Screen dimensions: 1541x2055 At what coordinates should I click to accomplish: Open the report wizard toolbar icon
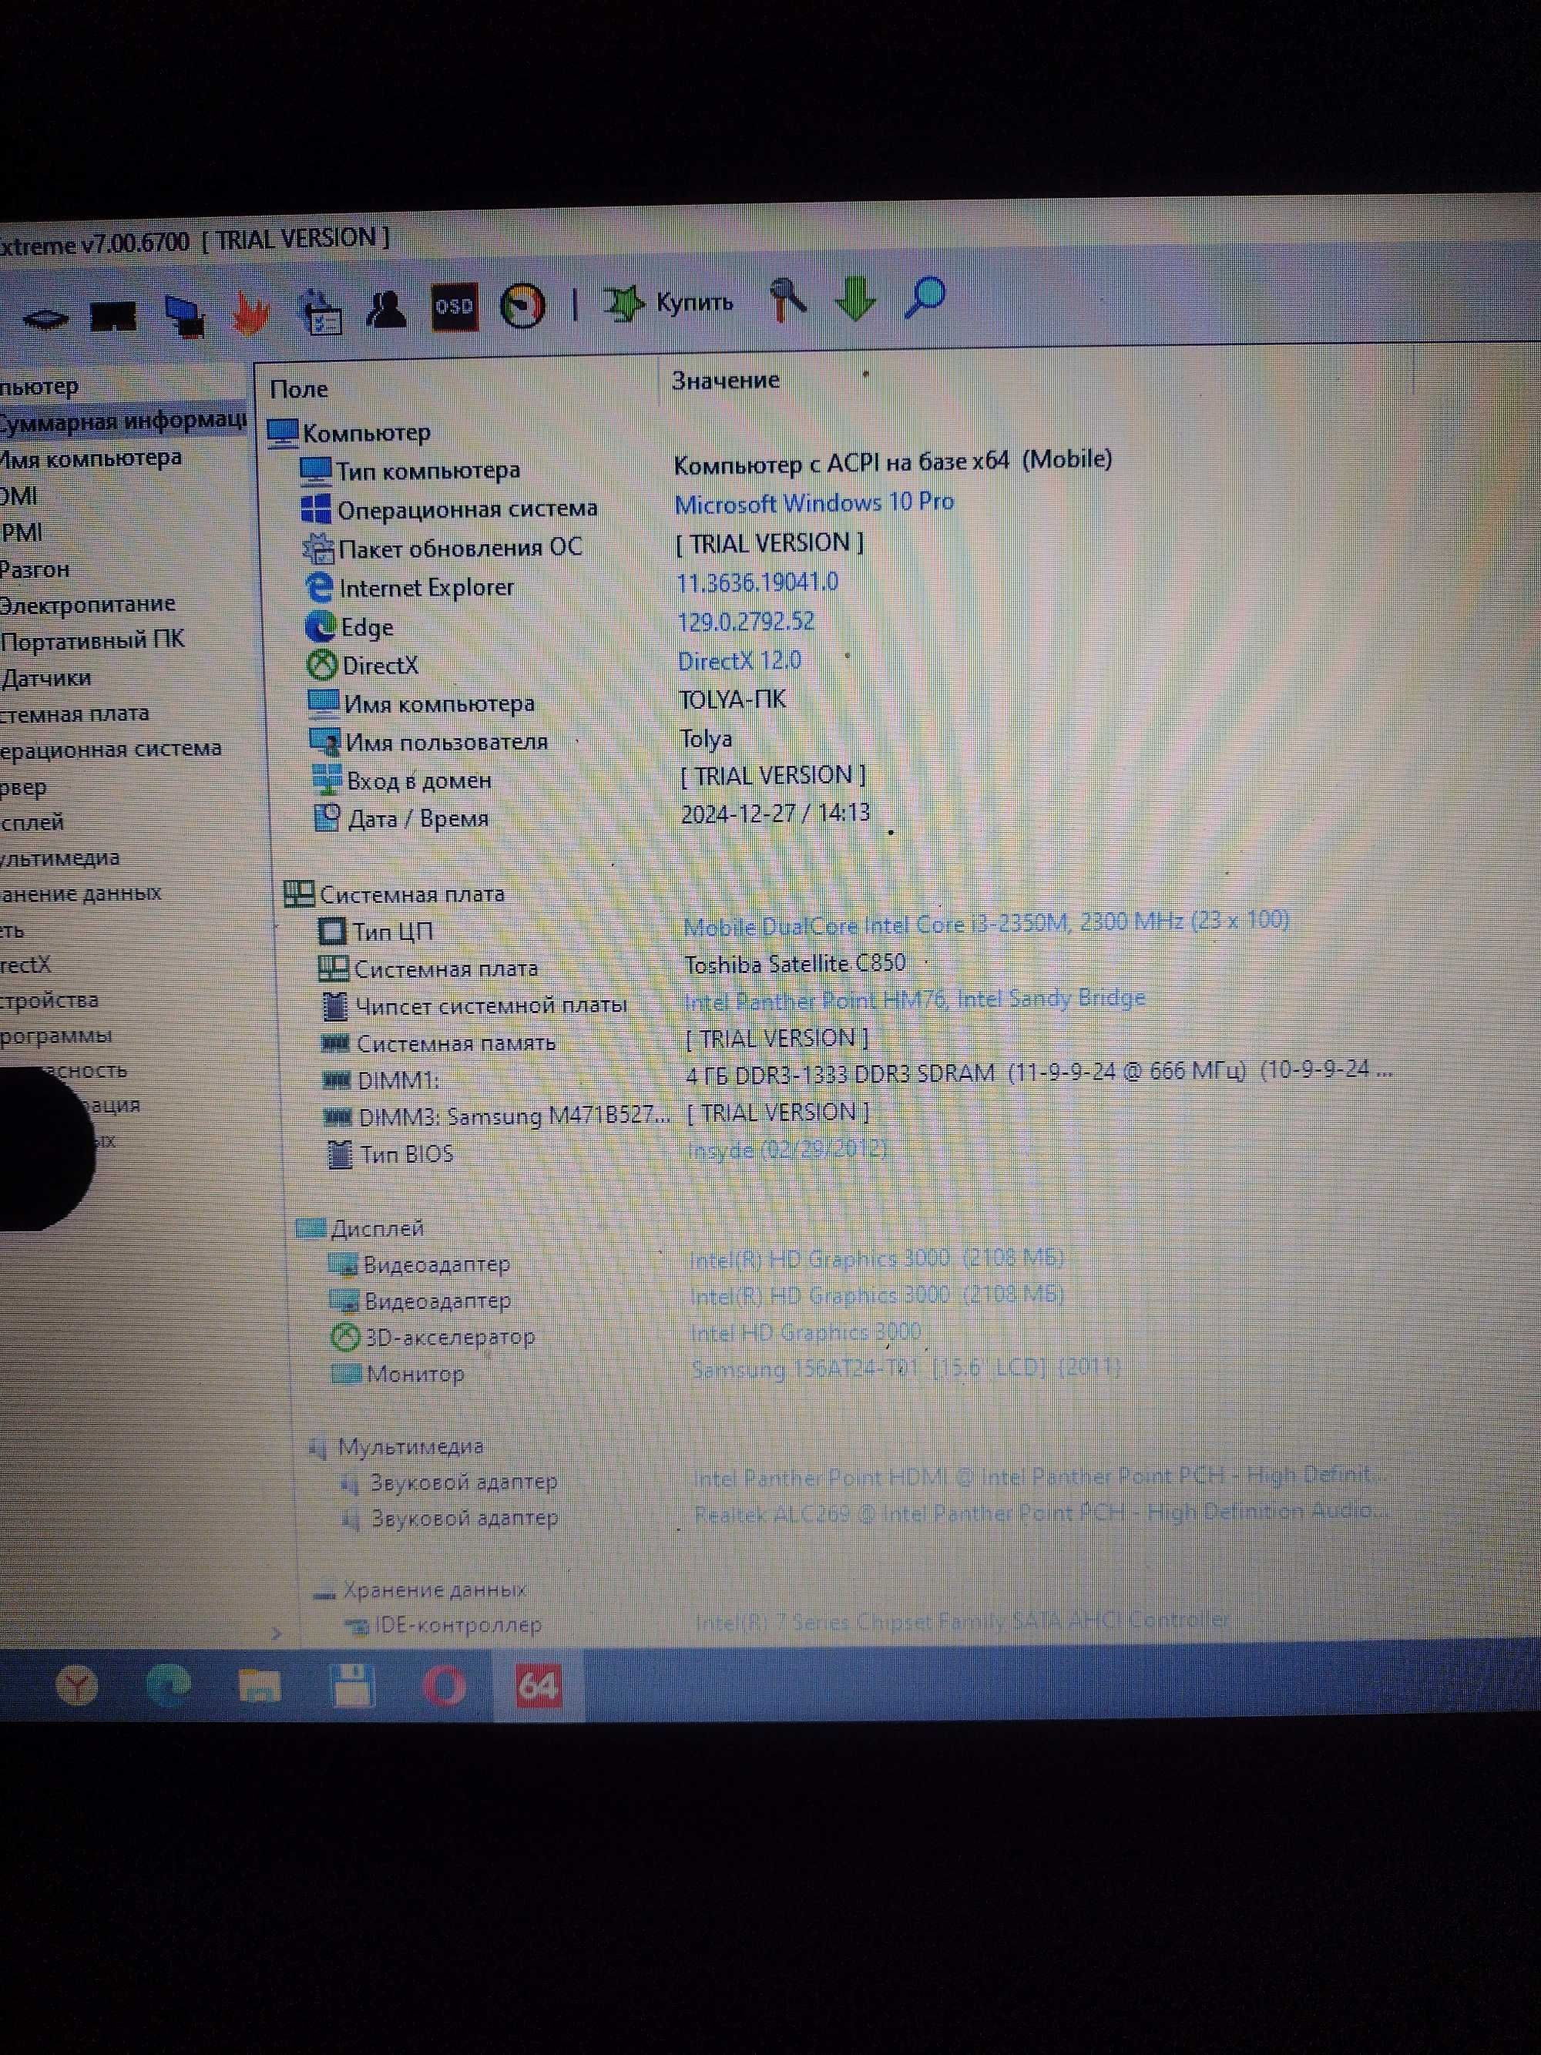coord(320,312)
